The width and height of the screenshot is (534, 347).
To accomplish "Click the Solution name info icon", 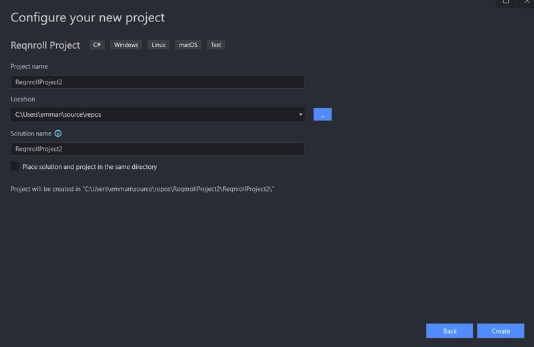I will pos(58,133).
